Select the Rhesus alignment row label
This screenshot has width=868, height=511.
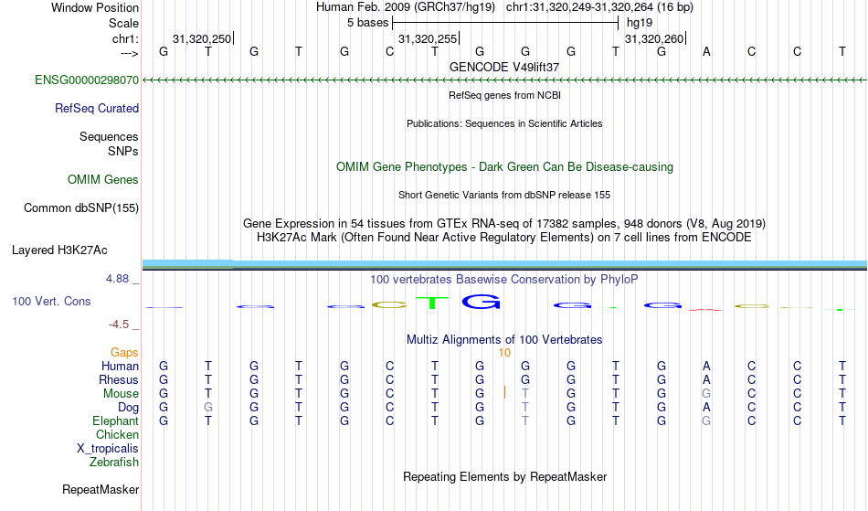[119, 379]
